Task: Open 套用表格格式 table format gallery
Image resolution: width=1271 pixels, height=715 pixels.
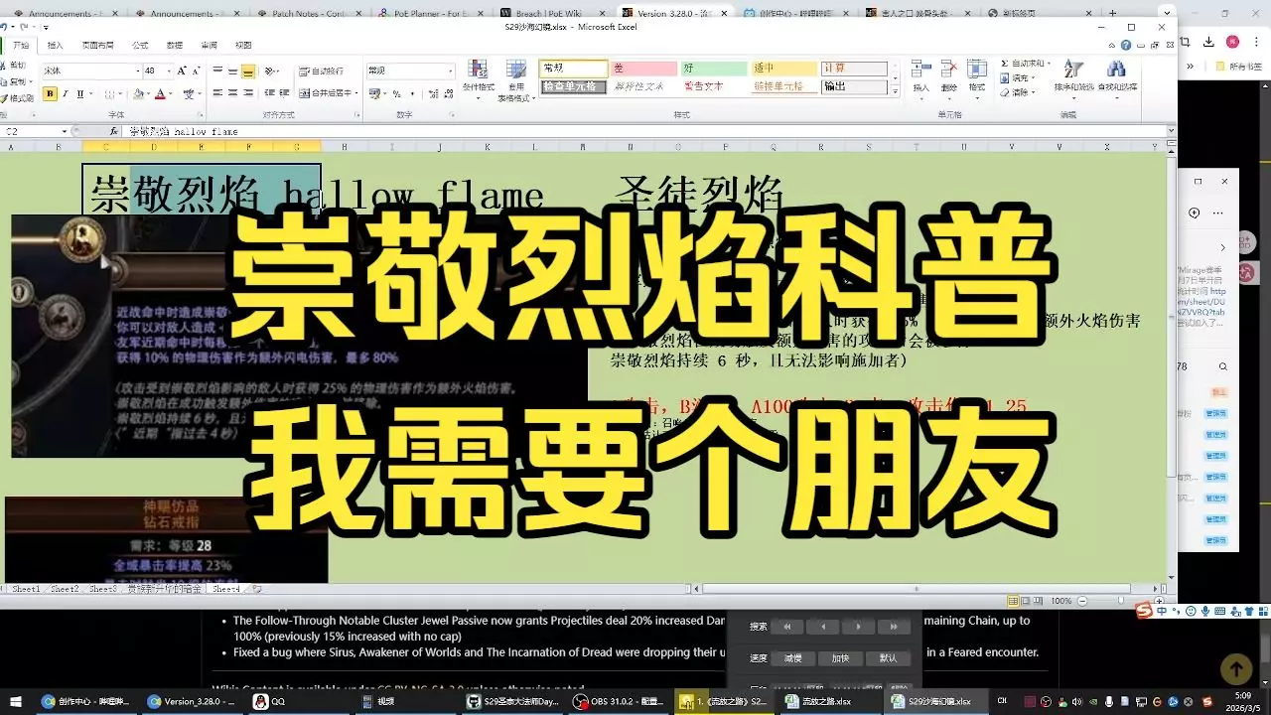Action: click(515, 79)
